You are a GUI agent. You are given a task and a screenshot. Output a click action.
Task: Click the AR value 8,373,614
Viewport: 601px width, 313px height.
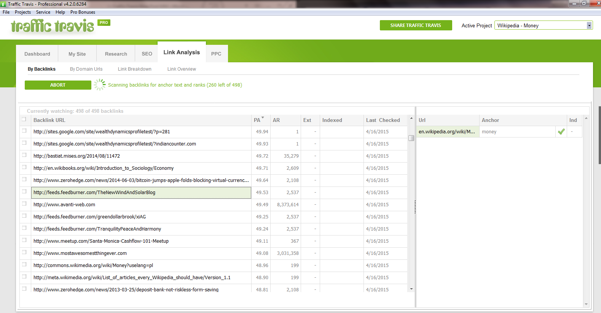click(x=288, y=205)
